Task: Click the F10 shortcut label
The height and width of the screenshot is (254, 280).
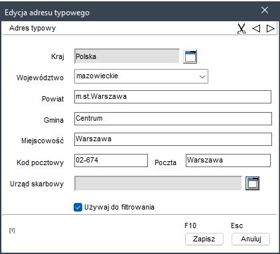Action: pos(190,225)
